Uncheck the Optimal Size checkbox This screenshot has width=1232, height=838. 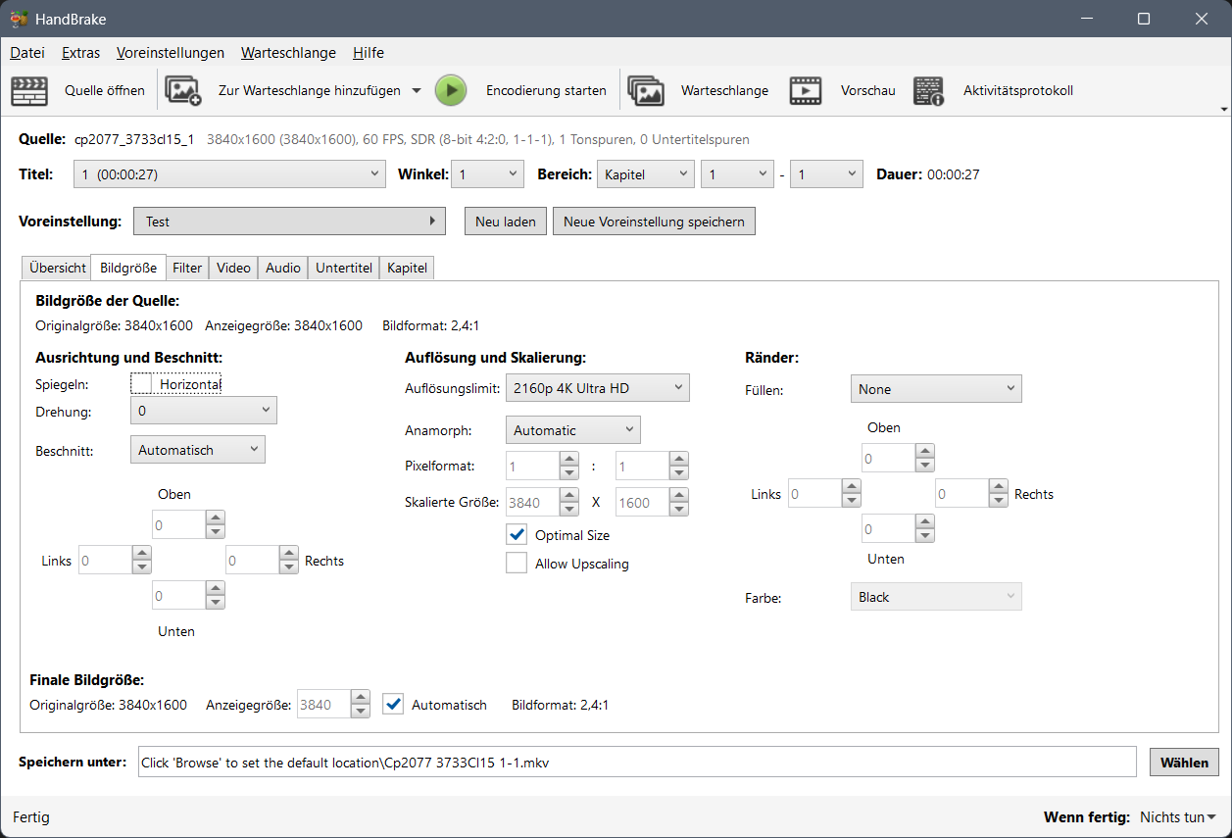pos(517,535)
